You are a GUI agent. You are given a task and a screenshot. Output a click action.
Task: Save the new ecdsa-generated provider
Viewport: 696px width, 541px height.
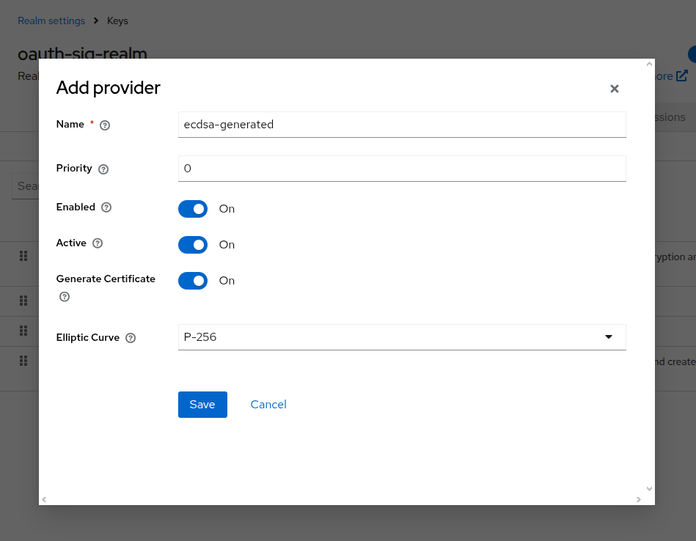pos(202,404)
